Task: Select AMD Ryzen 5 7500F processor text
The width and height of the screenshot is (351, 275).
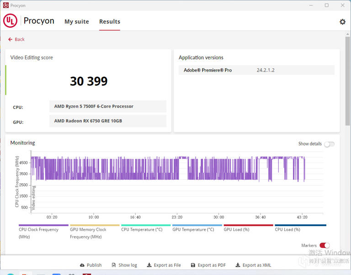Action: point(94,106)
